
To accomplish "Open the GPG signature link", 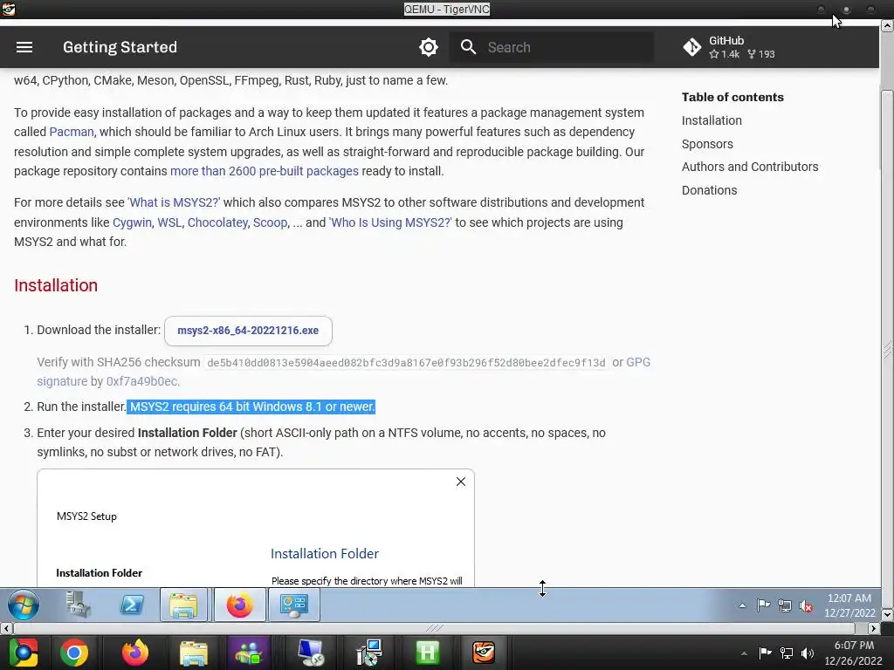I will [x=638, y=363].
